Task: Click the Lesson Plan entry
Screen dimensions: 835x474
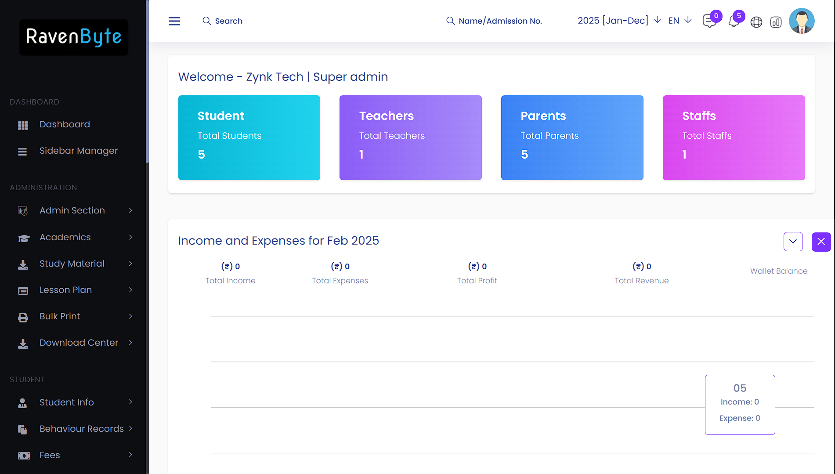Action: pos(65,290)
